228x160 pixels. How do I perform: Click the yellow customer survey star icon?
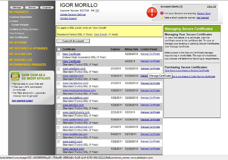162,17
